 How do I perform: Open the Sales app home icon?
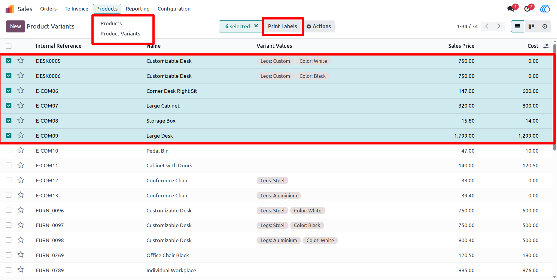point(10,9)
